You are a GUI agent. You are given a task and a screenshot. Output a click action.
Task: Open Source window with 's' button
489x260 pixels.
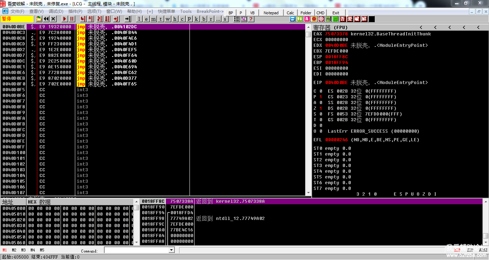click(x=225, y=19)
